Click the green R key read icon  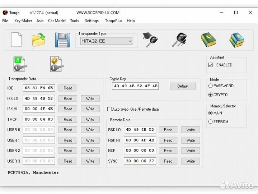point(20,64)
